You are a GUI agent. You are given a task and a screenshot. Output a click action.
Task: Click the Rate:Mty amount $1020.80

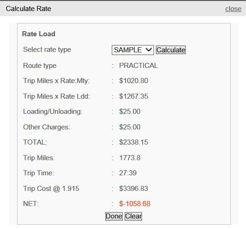[133, 81]
